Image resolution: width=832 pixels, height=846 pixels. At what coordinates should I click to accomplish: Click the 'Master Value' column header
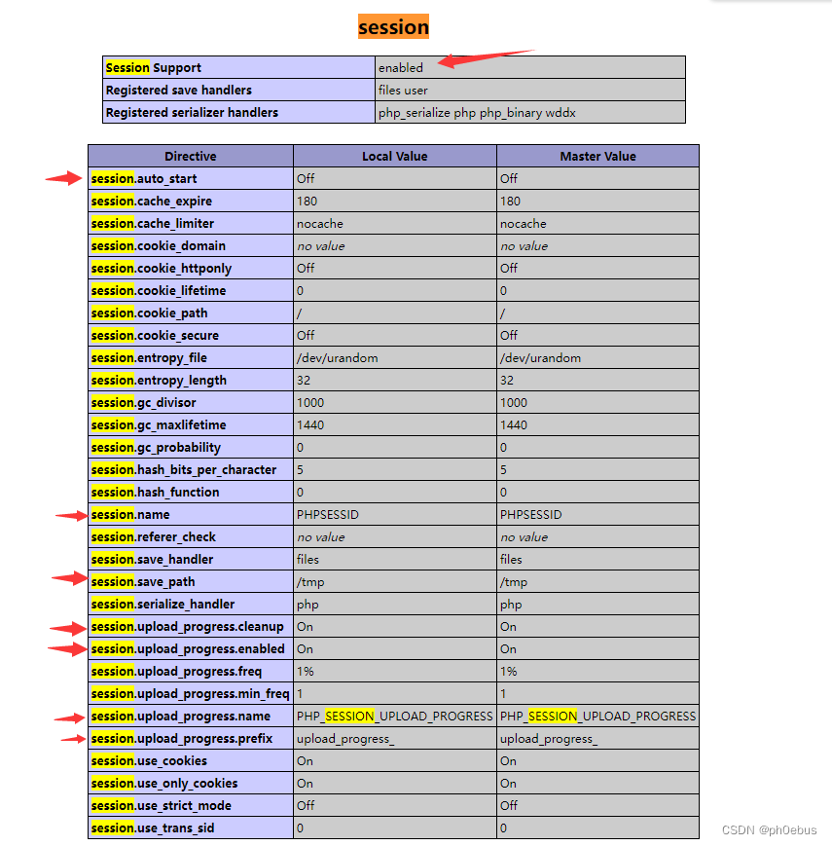click(x=597, y=156)
